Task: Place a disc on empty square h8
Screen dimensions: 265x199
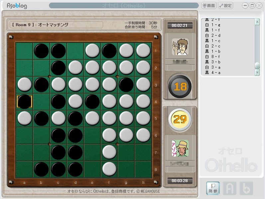Action: tap(143, 168)
